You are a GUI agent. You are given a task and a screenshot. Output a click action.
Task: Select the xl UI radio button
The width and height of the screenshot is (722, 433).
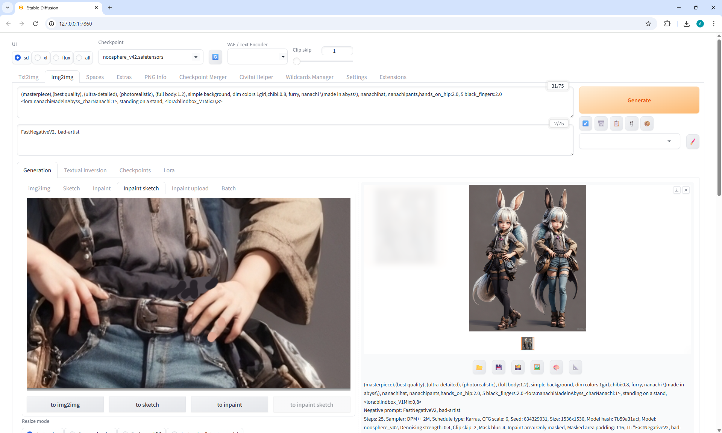tap(38, 58)
